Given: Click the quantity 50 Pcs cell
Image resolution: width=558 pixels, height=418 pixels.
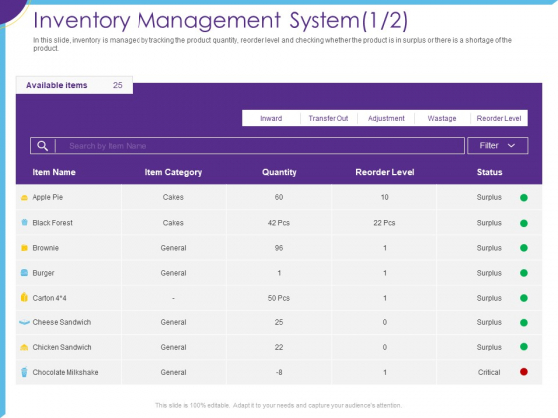Looking at the screenshot, I should pos(279,298).
